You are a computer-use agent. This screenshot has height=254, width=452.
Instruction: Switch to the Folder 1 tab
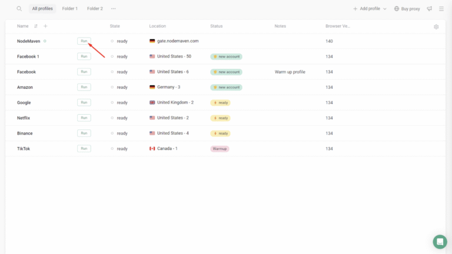pos(69,9)
